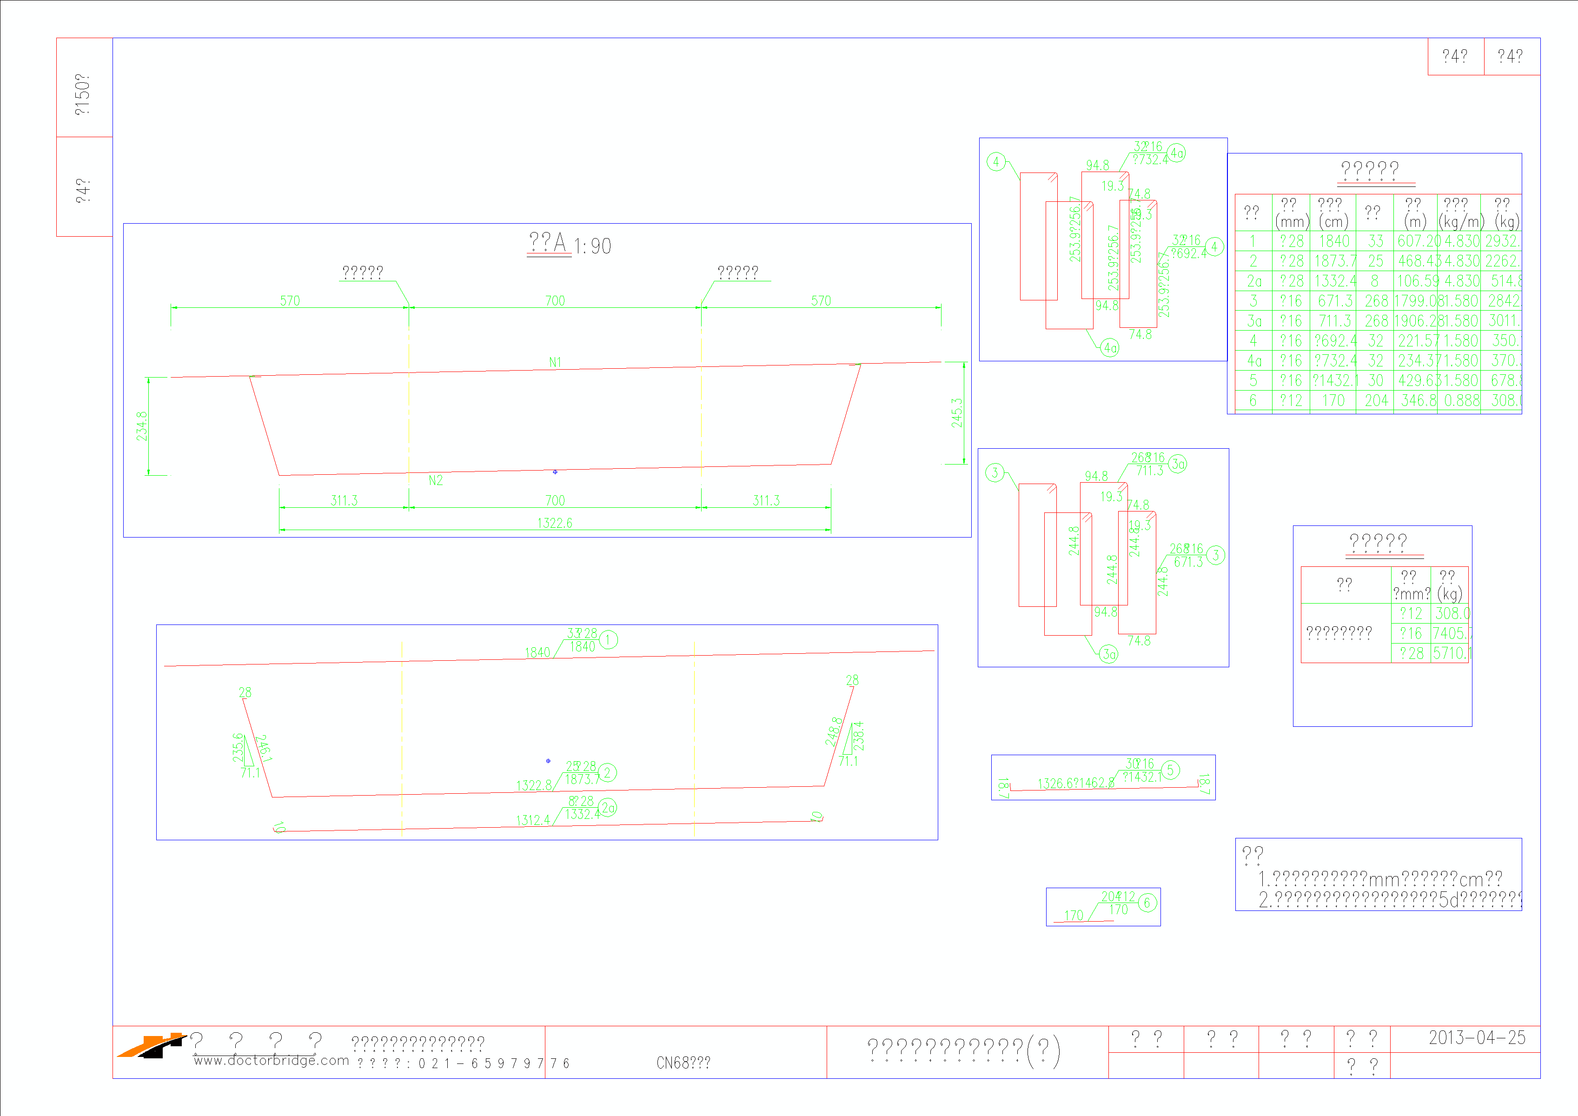
Task: Click table cell 221.57 in row 4
Action: (x=1419, y=341)
